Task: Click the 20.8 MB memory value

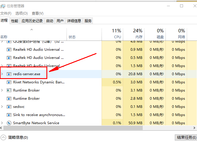Action: [x=135, y=74]
